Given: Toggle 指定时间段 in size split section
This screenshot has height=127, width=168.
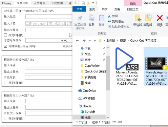Looking at the screenshot, I should pos(5,119).
